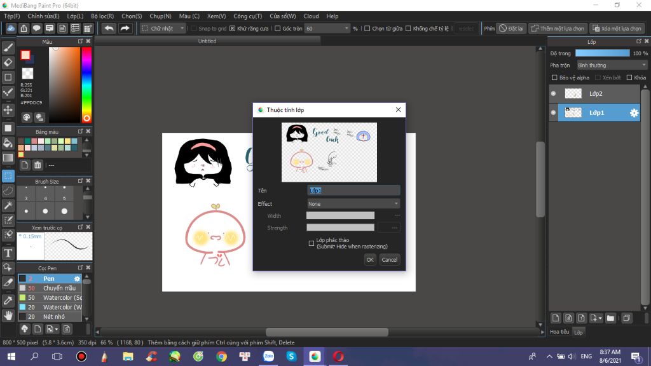The height and width of the screenshot is (366, 651).
Task: Click the add folder layer icon
Action: point(610,318)
